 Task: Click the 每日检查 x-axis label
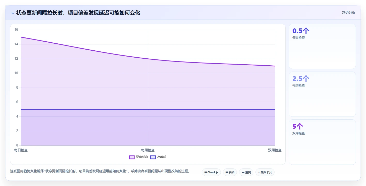[x=21, y=150]
